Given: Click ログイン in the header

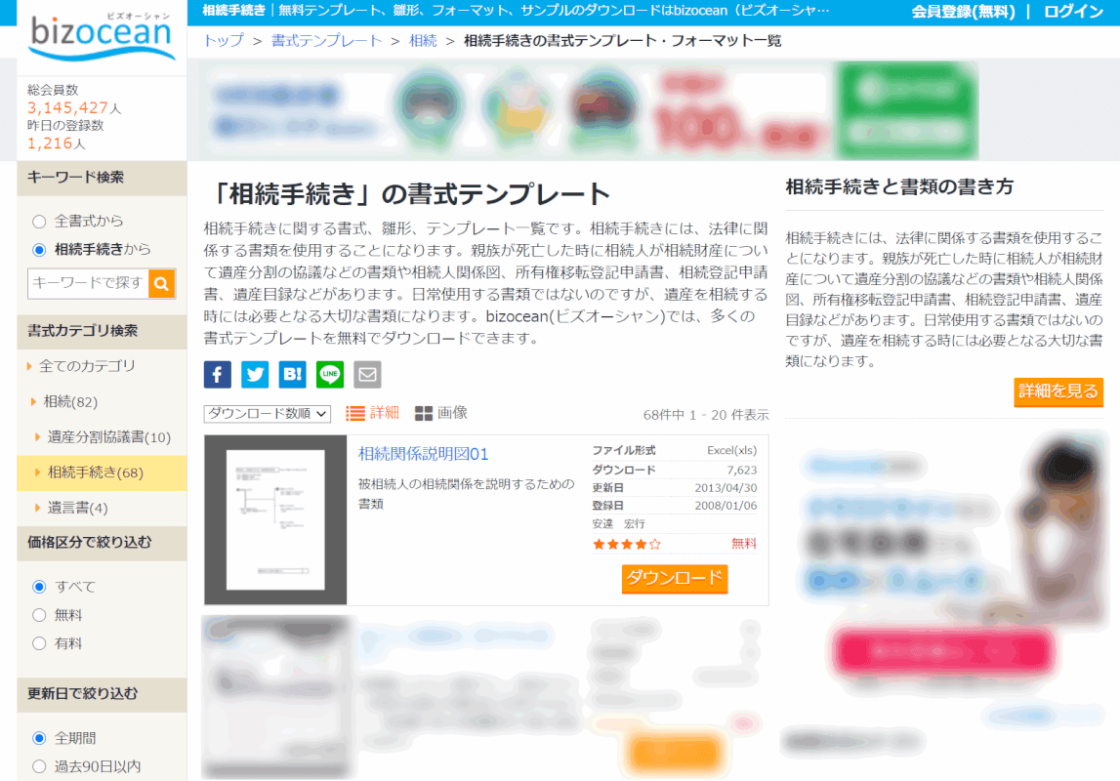Looking at the screenshot, I should tap(1073, 12).
